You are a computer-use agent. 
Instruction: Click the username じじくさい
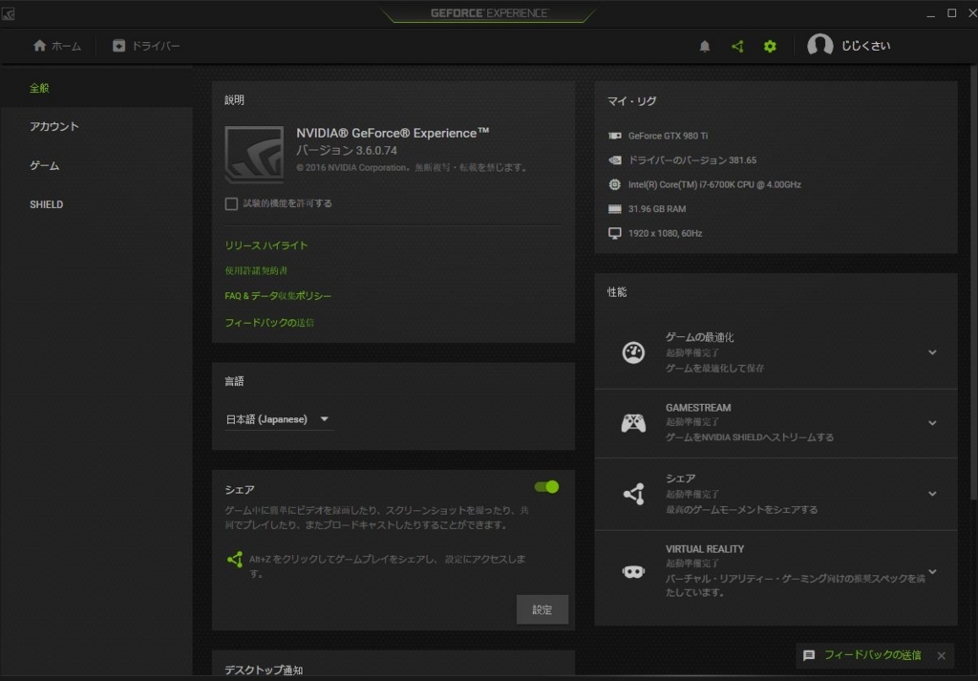tap(865, 46)
